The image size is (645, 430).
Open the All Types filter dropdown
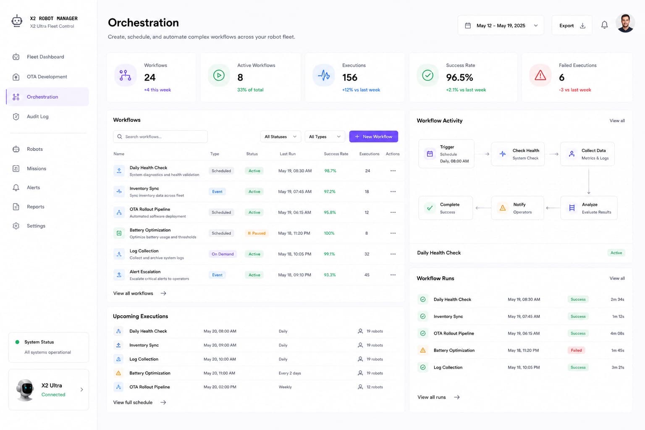[x=325, y=136]
